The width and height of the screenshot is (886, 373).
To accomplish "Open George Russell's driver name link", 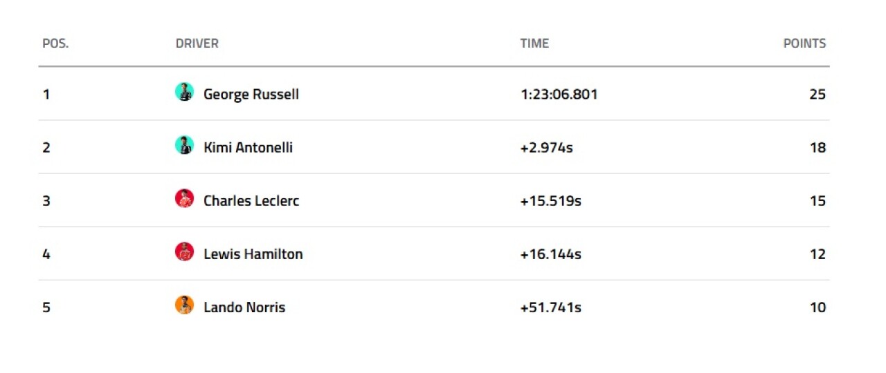I will coord(251,94).
